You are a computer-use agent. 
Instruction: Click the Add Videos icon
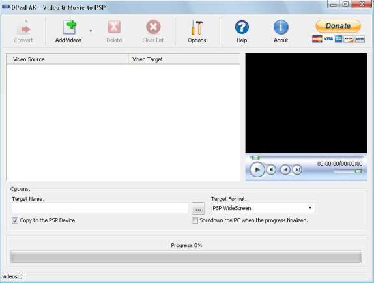coord(70,27)
